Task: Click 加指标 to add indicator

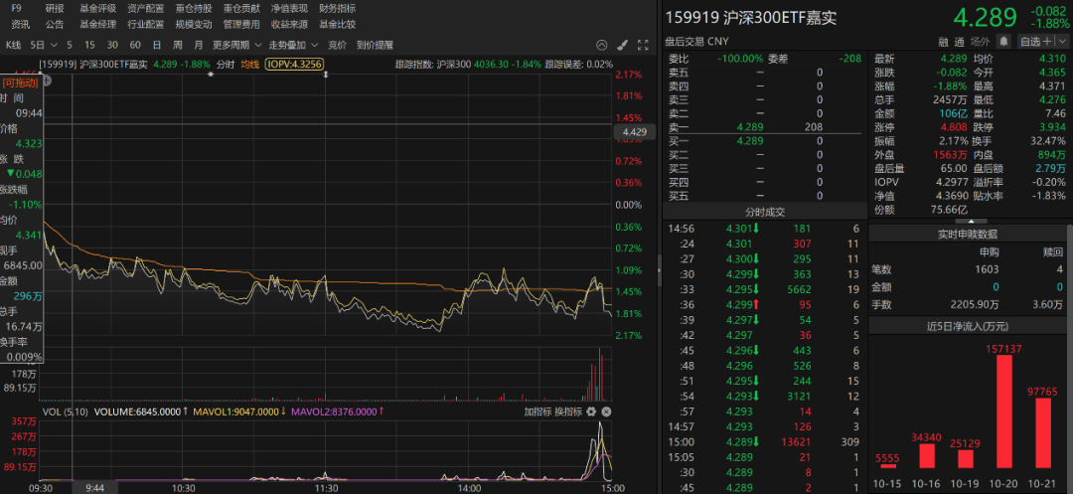Action: [x=537, y=412]
